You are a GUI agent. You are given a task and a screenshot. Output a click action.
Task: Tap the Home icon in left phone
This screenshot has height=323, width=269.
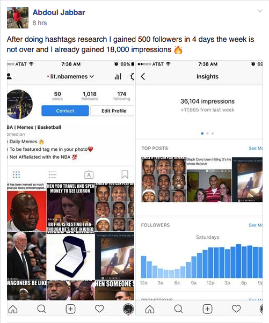(x=13, y=309)
